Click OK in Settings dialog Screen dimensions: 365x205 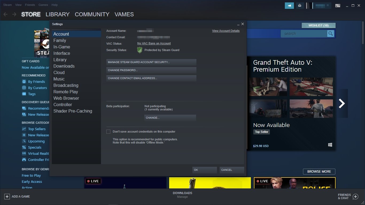click(205, 170)
